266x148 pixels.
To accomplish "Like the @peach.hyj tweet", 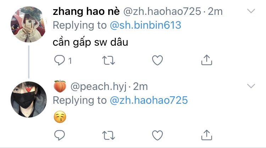I will (x=157, y=135).
